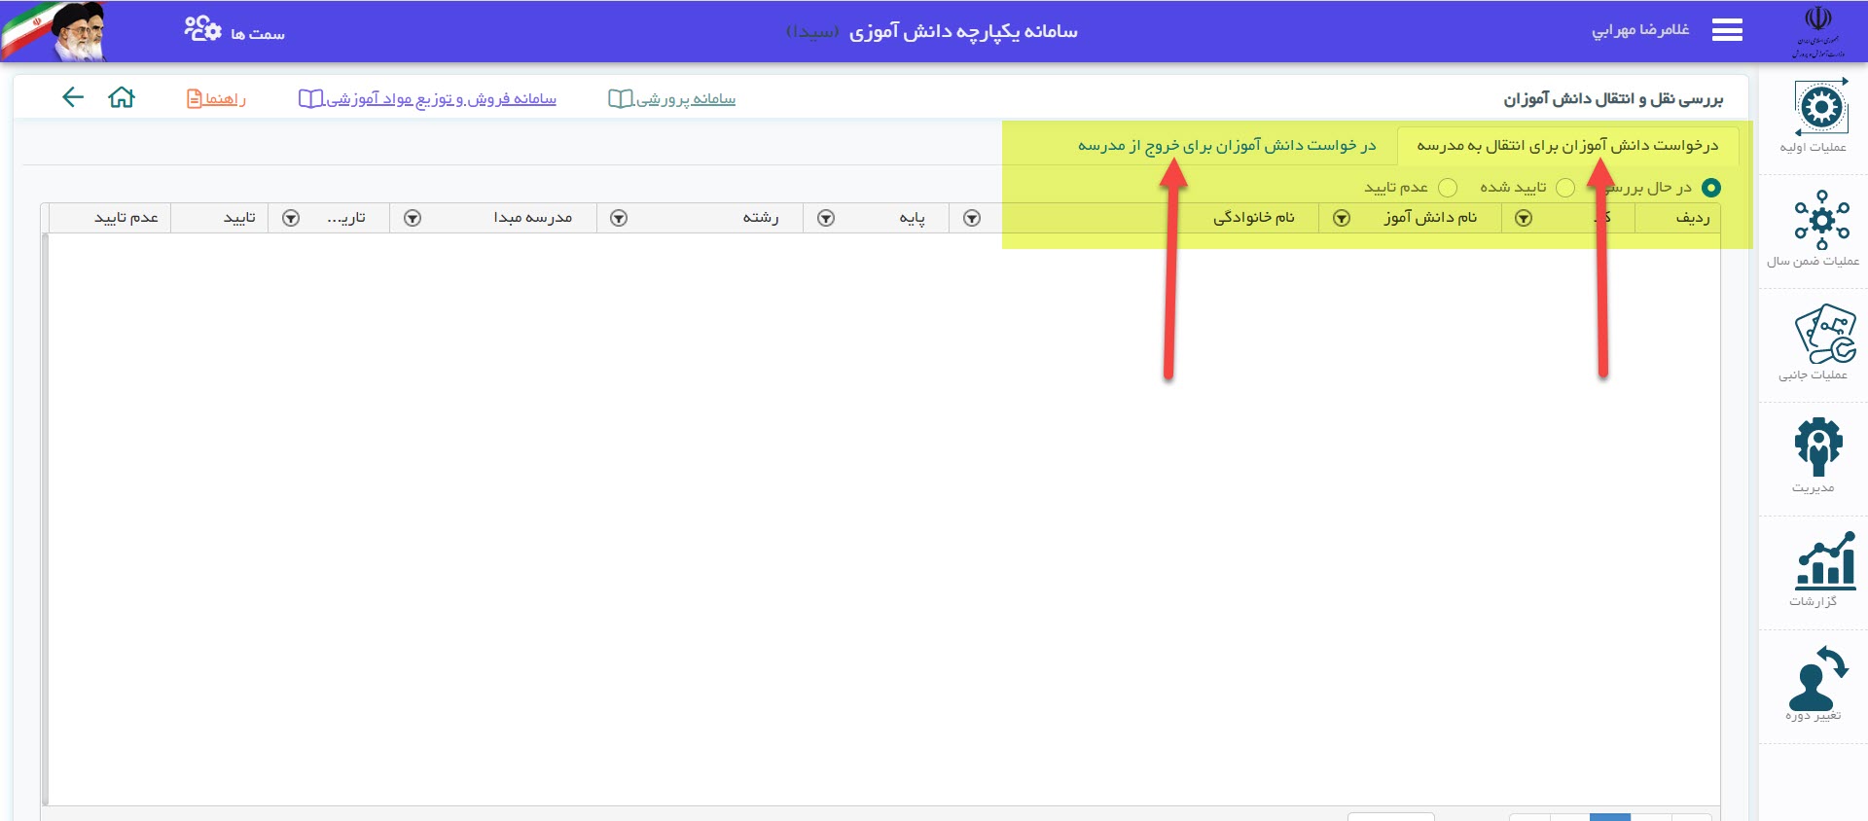Go to home page icon
Viewport: 1868px width, 821px height.
coord(122,97)
